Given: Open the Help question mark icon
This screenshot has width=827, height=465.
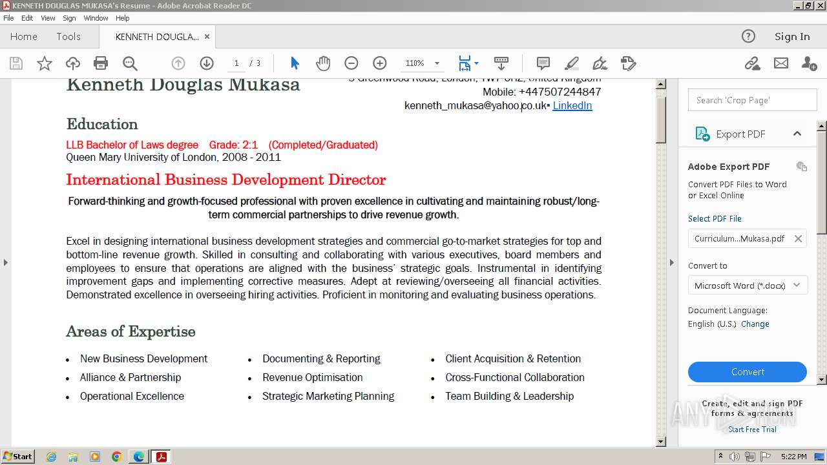Looking at the screenshot, I should click(748, 36).
